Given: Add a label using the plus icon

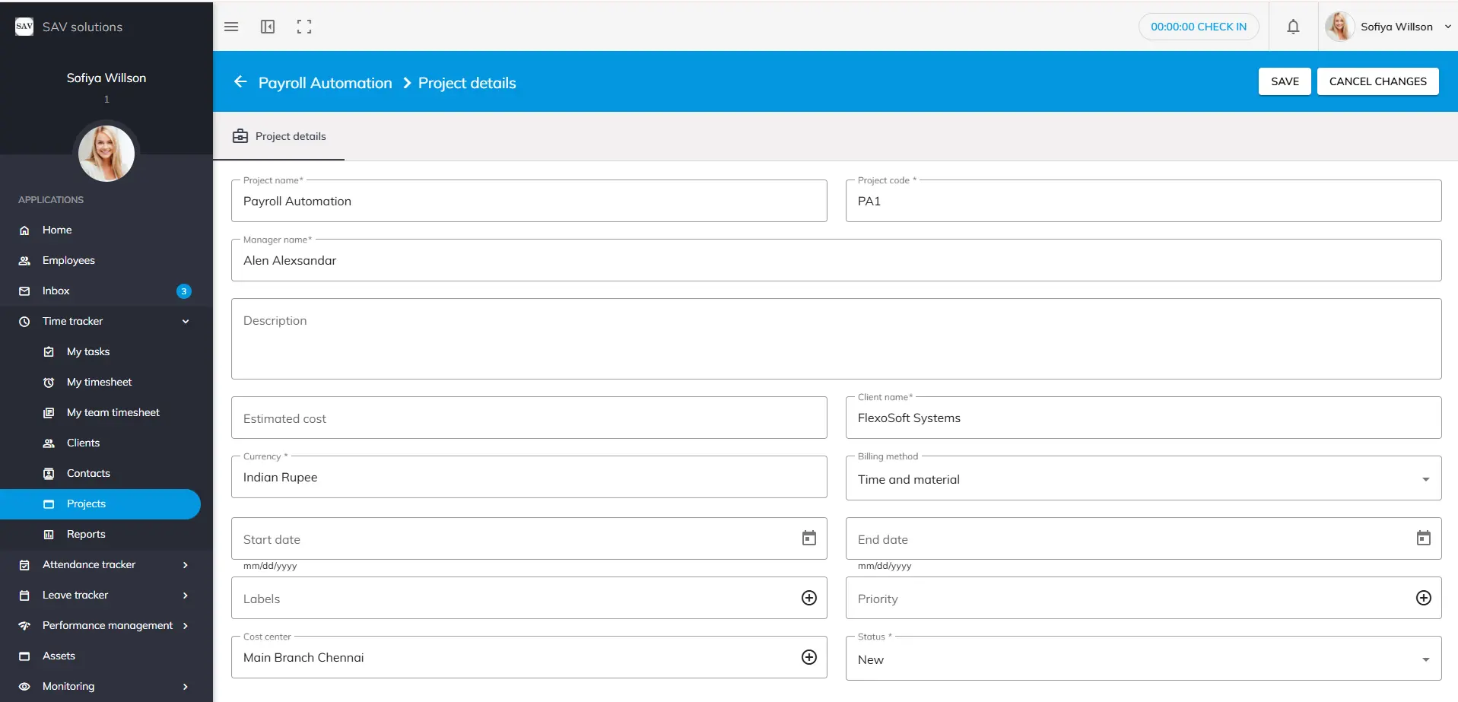Looking at the screenshot, I should pyautogui.click(x=809, y=599).
